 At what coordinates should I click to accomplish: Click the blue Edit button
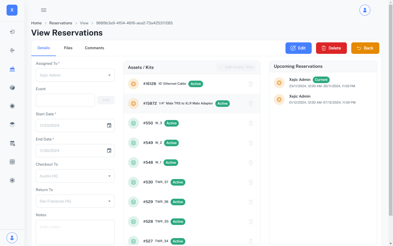pos(298,48)
